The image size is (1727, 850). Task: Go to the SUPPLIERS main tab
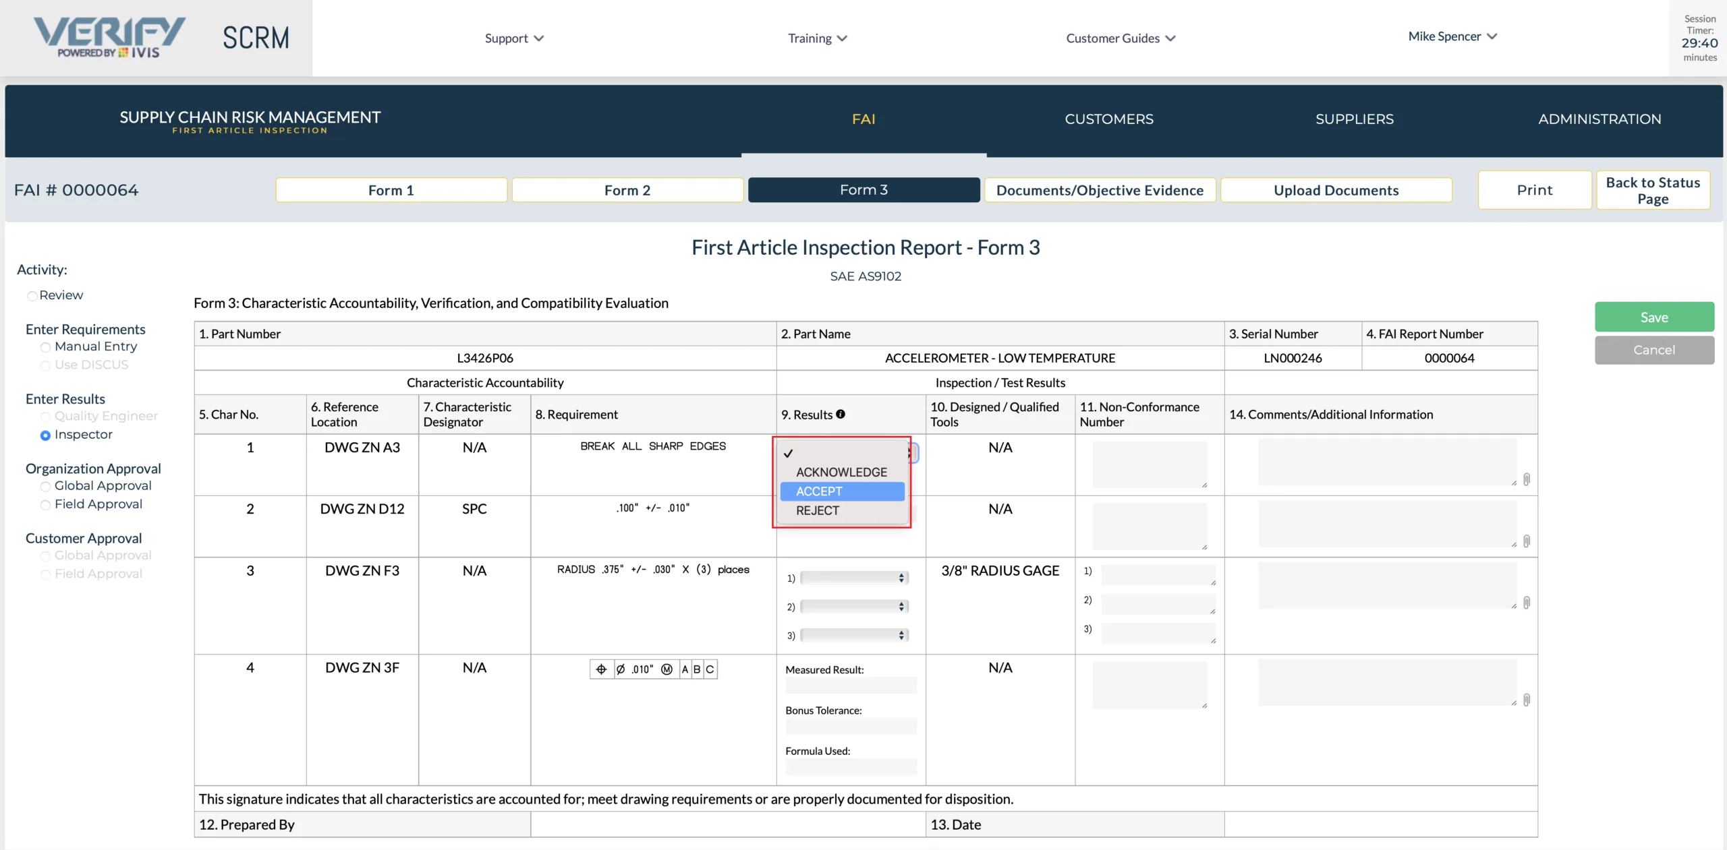tap(1355, 119)
